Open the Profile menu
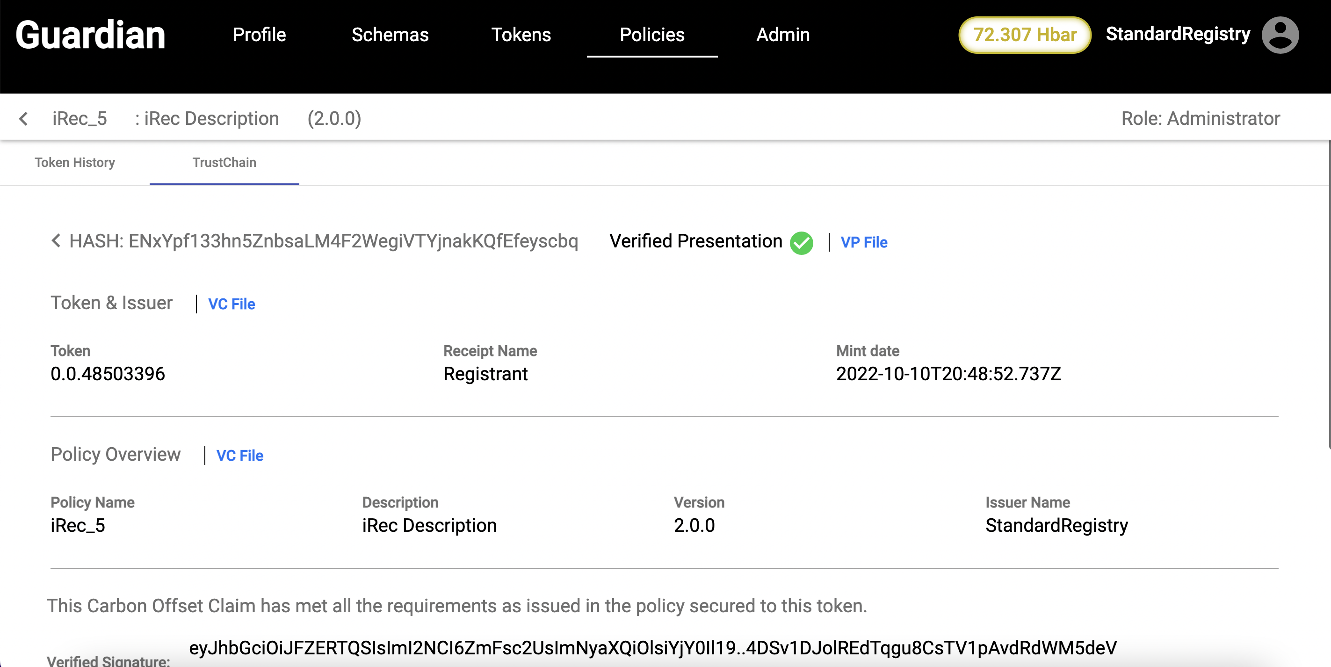 tap(260, 35)
